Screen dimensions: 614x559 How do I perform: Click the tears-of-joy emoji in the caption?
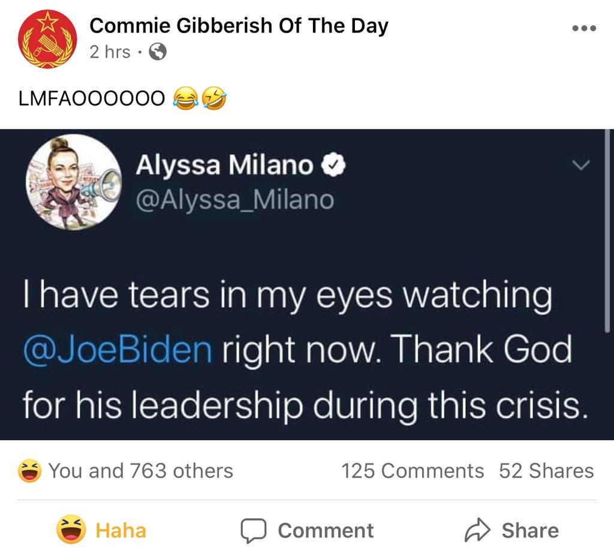184,97
